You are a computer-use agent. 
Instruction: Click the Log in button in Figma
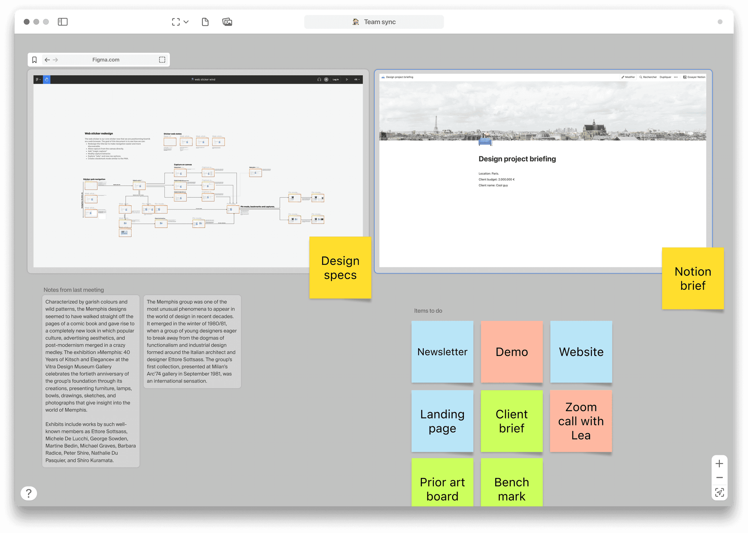pos(336,80)
